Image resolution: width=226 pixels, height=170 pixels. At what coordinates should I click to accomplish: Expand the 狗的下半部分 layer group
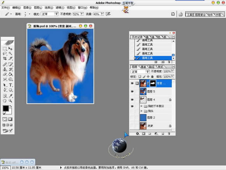[x=141, y=106]
